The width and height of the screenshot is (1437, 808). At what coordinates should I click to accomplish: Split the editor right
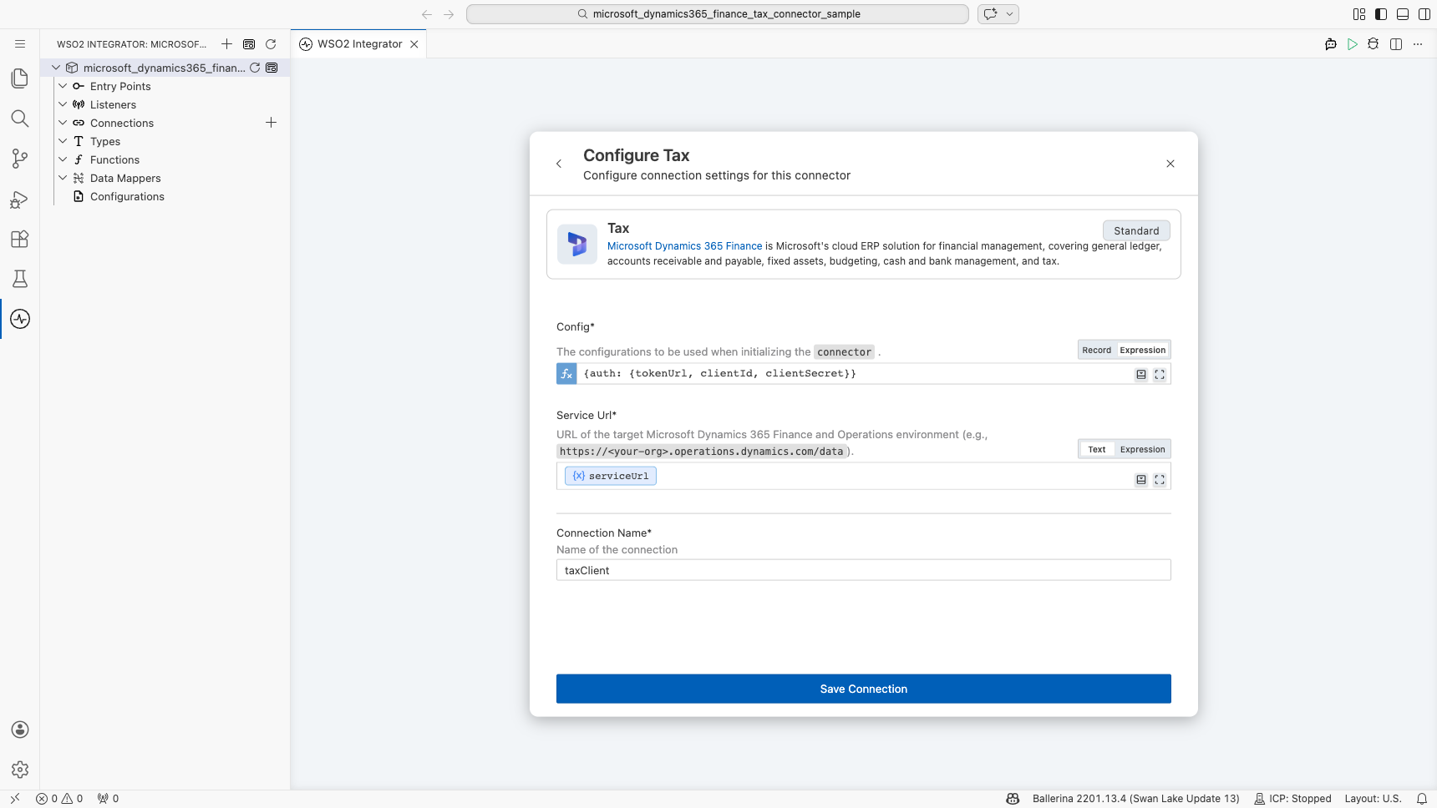coord(1396,44)
